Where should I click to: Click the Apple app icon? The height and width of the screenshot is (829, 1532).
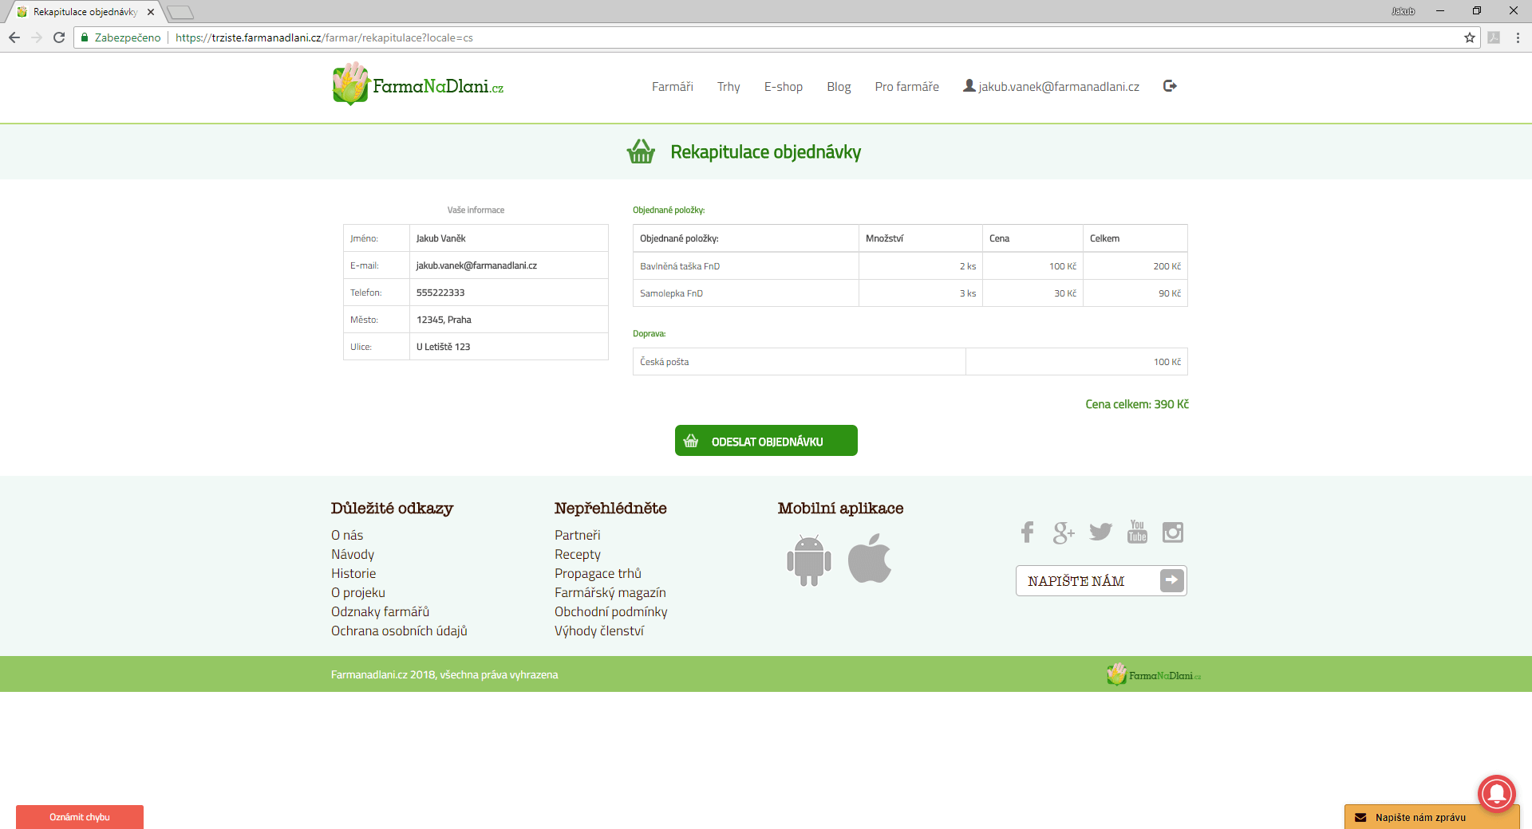click(870, 560)
